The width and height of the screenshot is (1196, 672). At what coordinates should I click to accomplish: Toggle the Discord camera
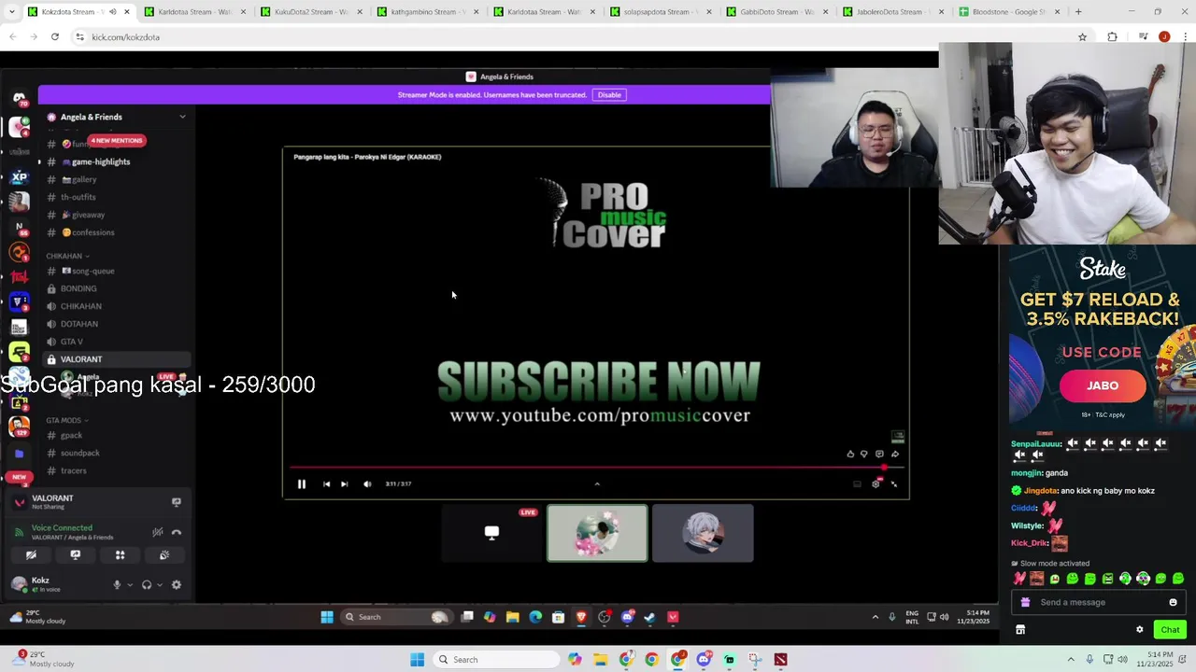31,554
